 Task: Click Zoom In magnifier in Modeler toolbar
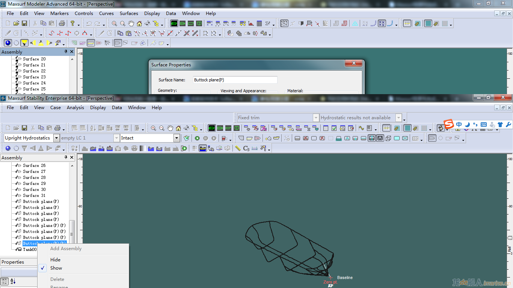[115, 23]
